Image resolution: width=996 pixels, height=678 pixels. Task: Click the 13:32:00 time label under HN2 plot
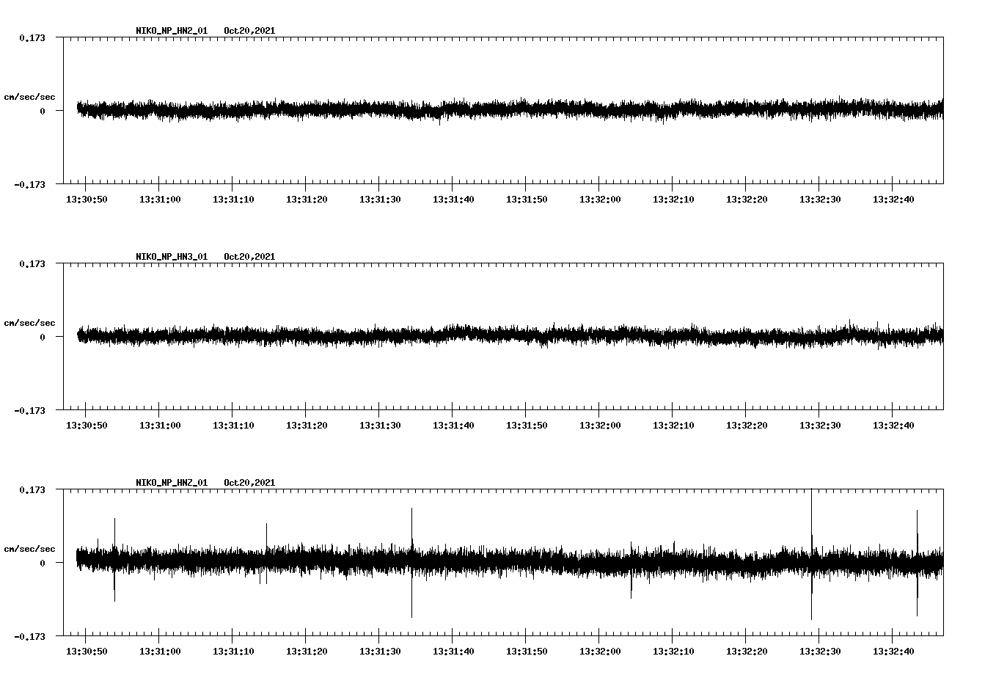[x=600, y=200]
